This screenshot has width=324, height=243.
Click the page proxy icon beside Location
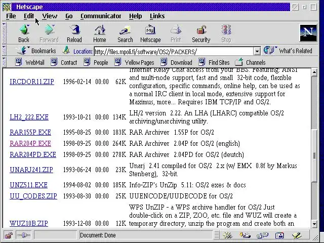[x=66, y=51]
